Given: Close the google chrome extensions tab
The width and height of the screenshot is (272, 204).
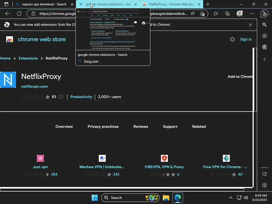Looking at the screenshot, I should pos(135,4).
